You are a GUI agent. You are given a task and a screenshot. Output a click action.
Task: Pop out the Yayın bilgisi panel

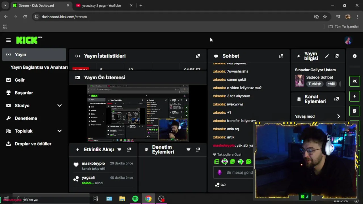(336, 56)
